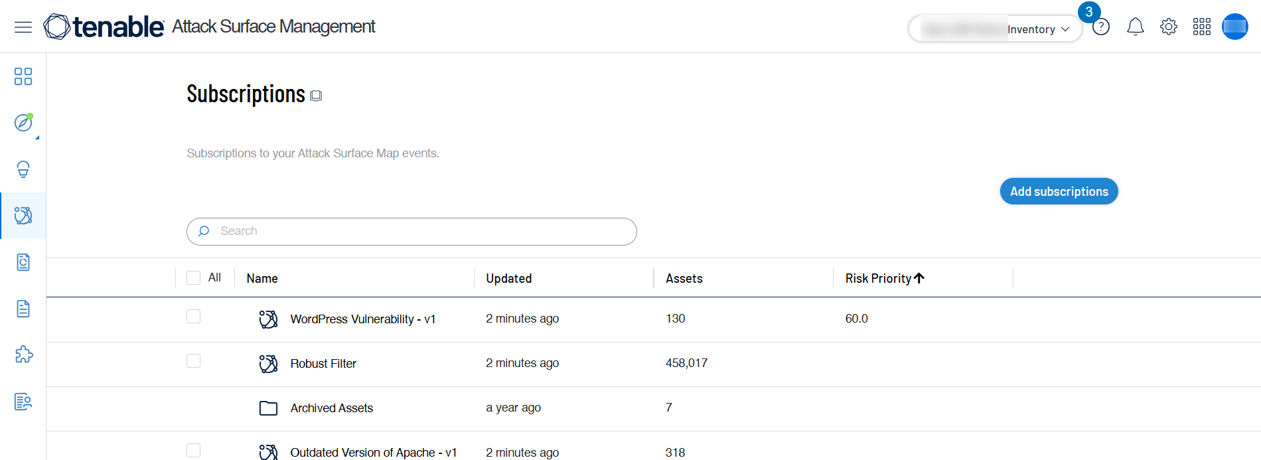
Task: Sort by the Risk Priority column header
Action: (x=878, y=279)
